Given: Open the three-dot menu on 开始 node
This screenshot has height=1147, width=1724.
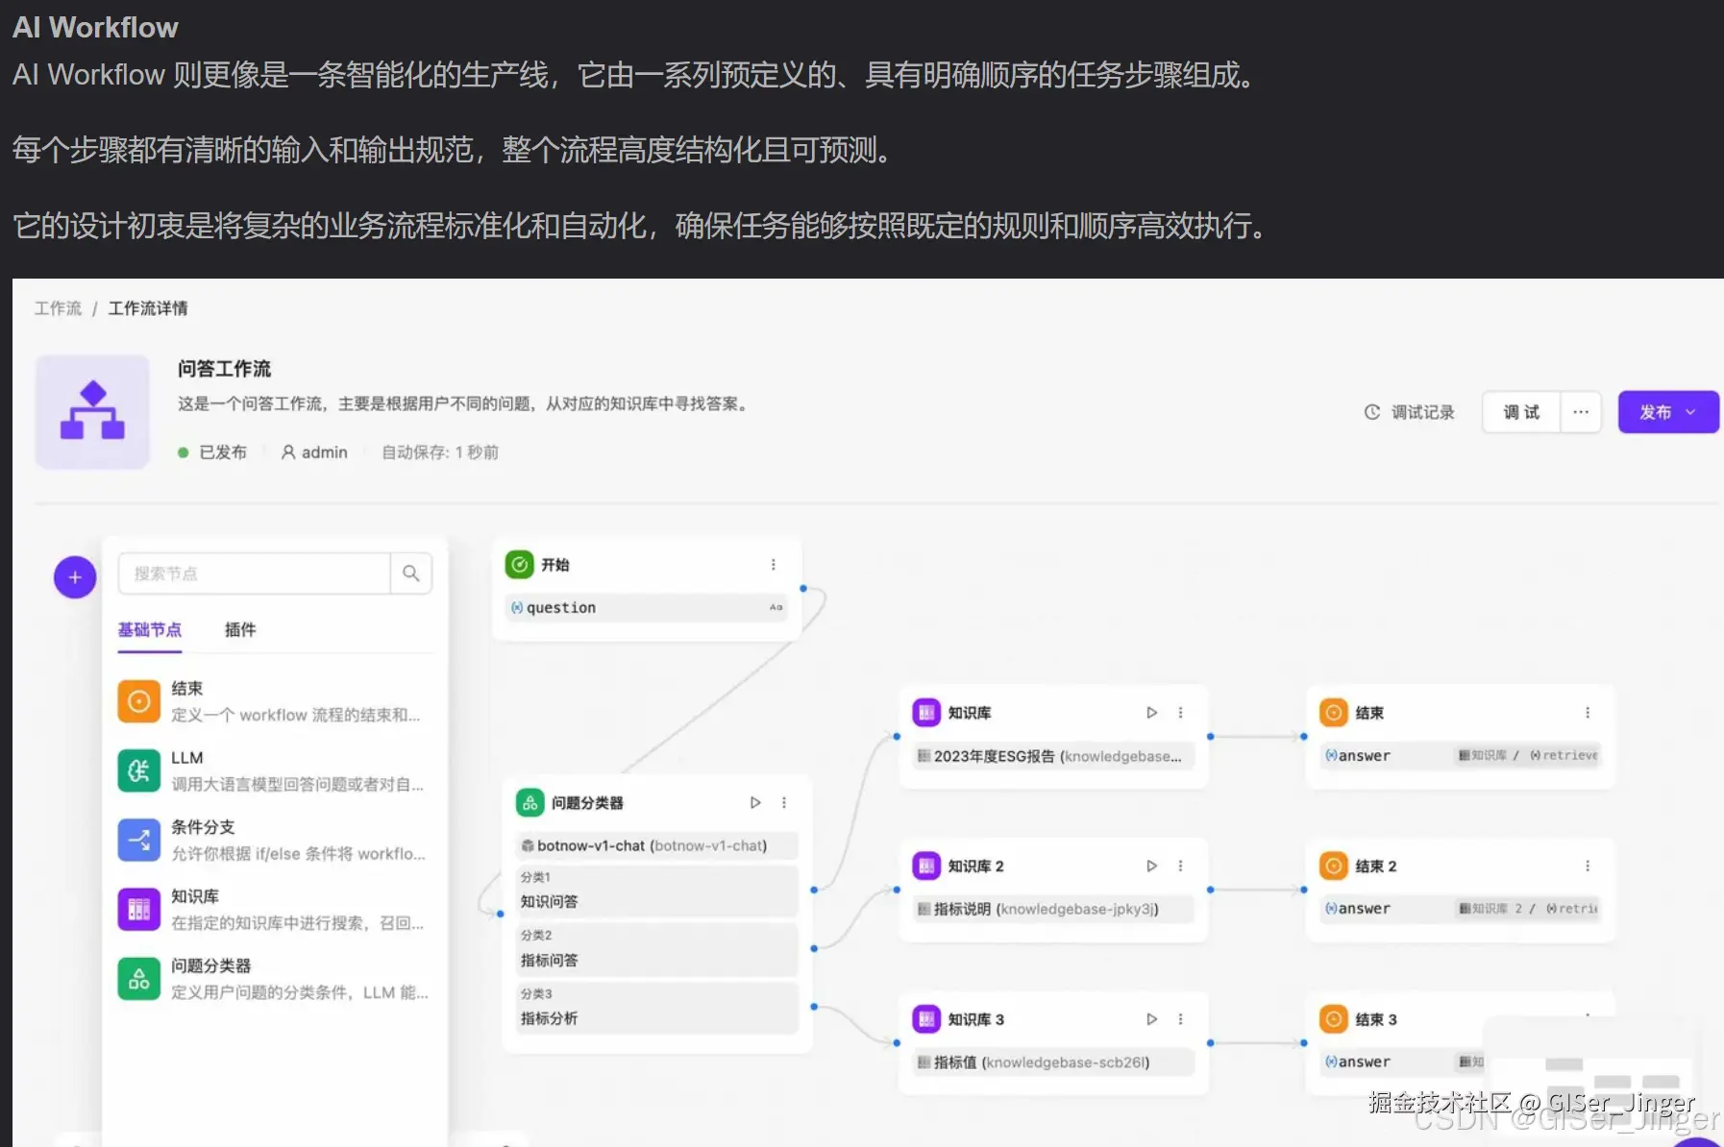Looking at the screenshot, I should coord(775,565).
